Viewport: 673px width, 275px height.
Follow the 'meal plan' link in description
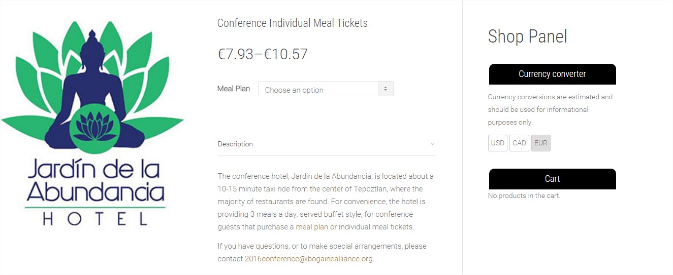click(312, 227)
